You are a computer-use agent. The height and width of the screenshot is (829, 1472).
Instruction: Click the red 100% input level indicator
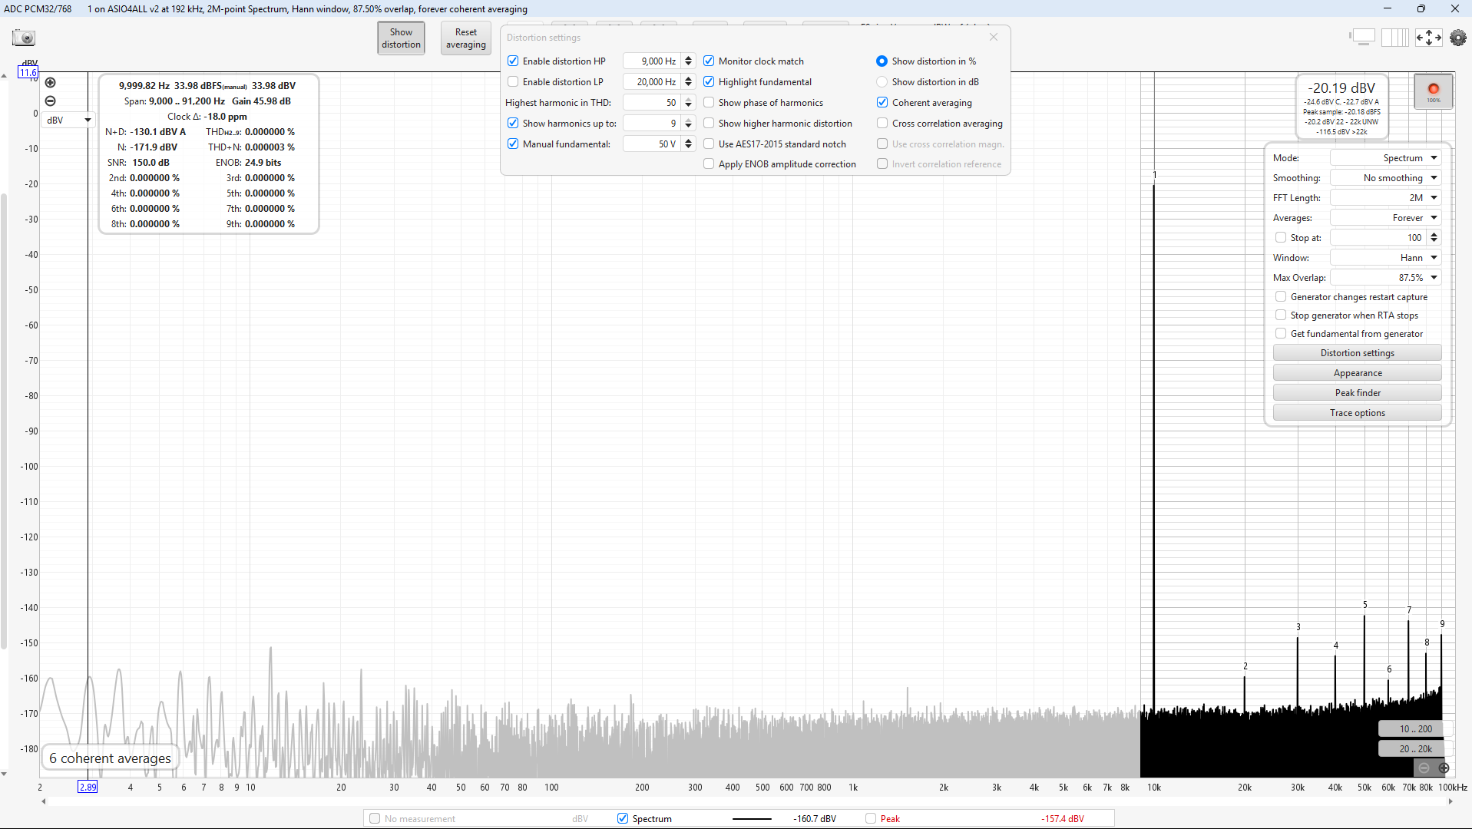[x=1433, y=91]
